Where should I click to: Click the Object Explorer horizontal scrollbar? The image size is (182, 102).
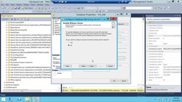(22, 91)
